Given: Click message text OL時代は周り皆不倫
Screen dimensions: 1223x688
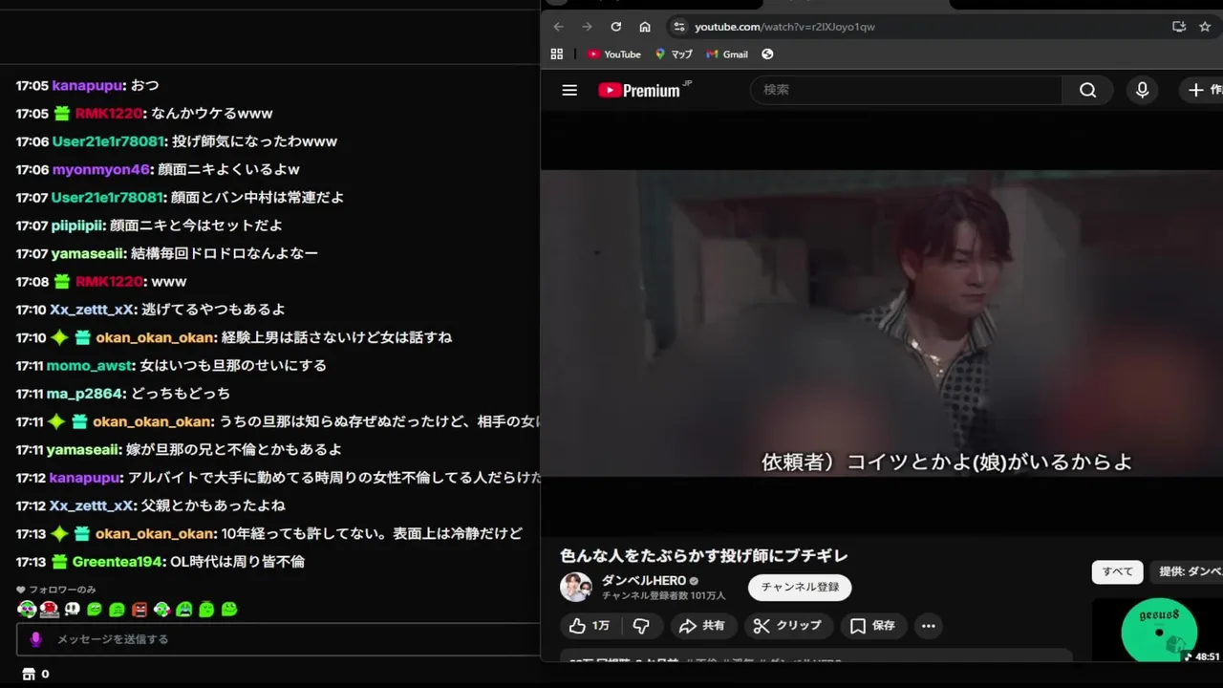Looking at the screenshot, I should coord(238,561).
